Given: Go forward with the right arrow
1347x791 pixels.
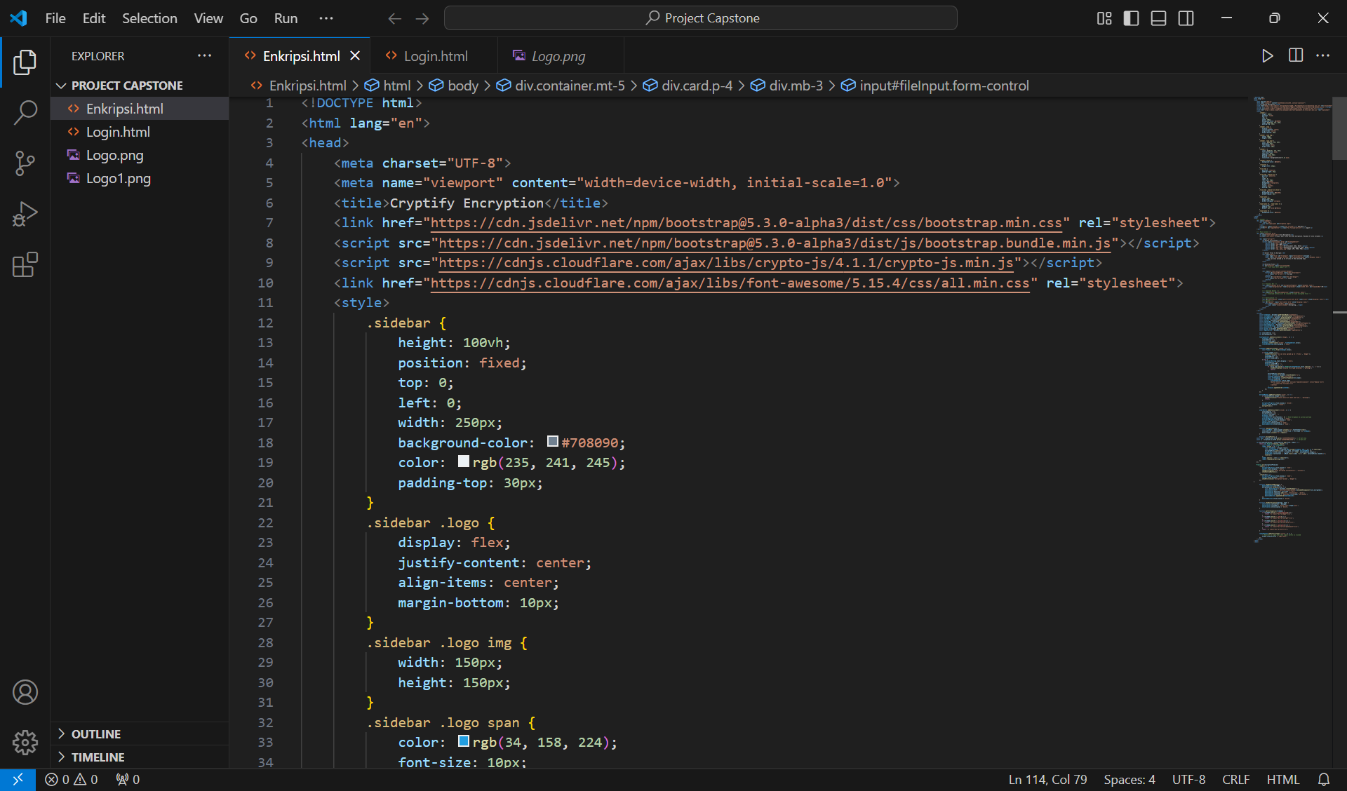Looking at the screenshot, I should 422,18.
